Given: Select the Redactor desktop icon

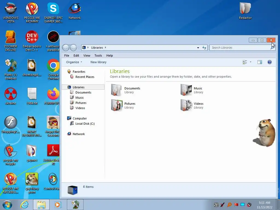Looking at the screenshot, I should tap(245, 11).
